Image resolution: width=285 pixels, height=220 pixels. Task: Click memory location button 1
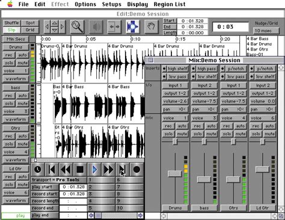coord(101,180)
